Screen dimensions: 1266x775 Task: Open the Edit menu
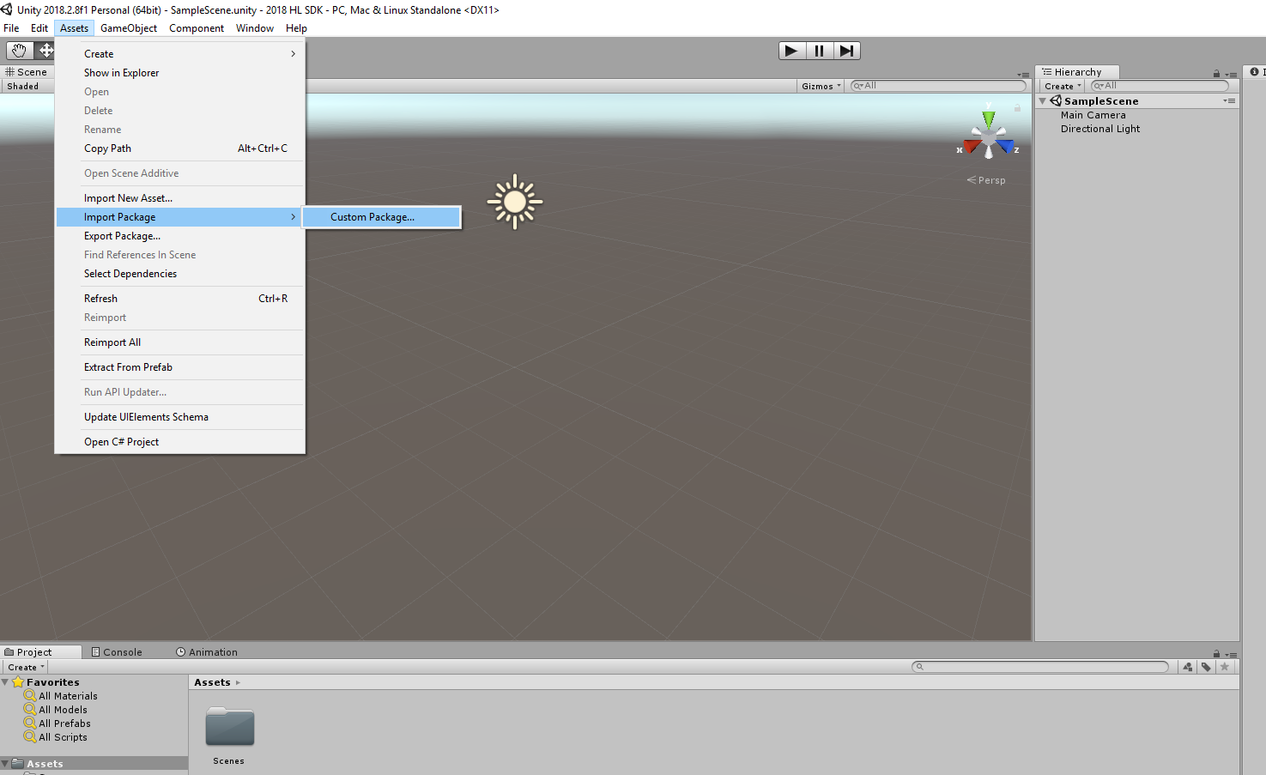(39, 28)
